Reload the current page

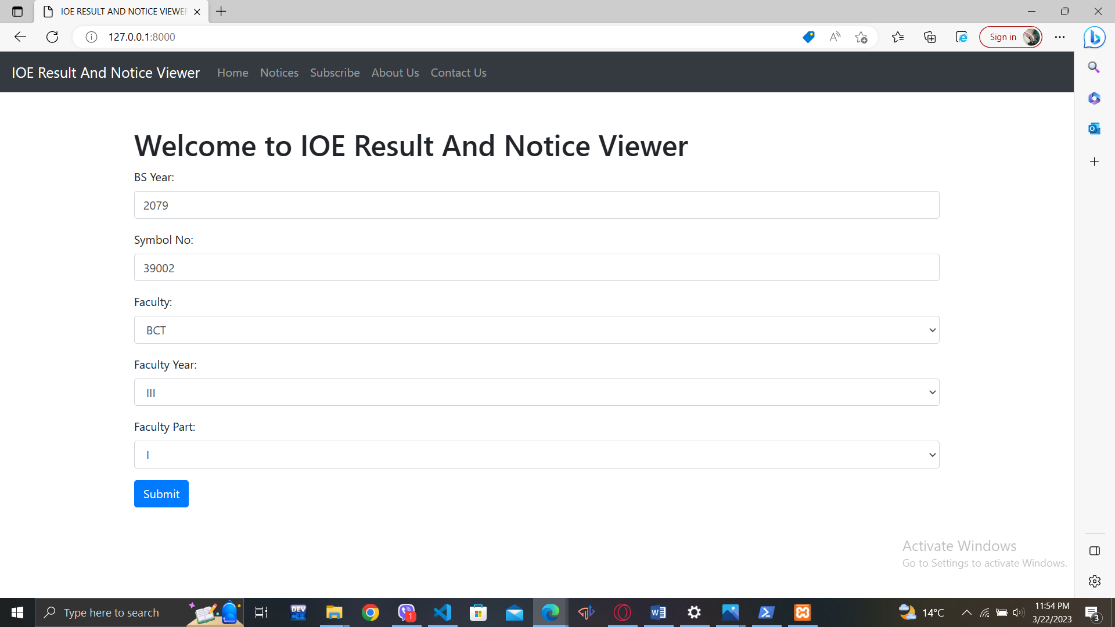[52, 37]
